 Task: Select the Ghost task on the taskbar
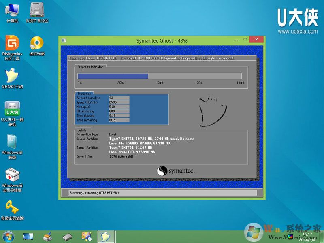(106, 236)
